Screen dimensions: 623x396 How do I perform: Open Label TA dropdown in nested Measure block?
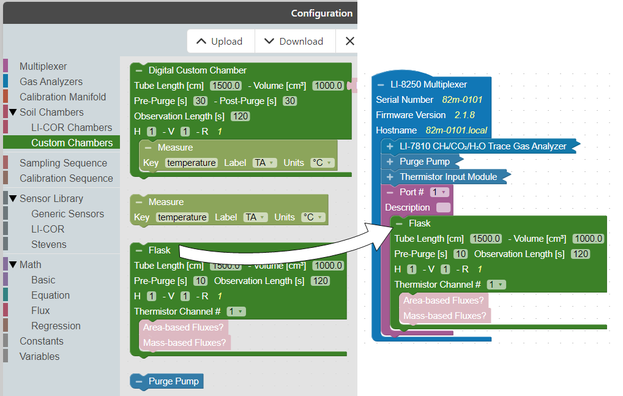pyautogui.click(x=264, y=163)
